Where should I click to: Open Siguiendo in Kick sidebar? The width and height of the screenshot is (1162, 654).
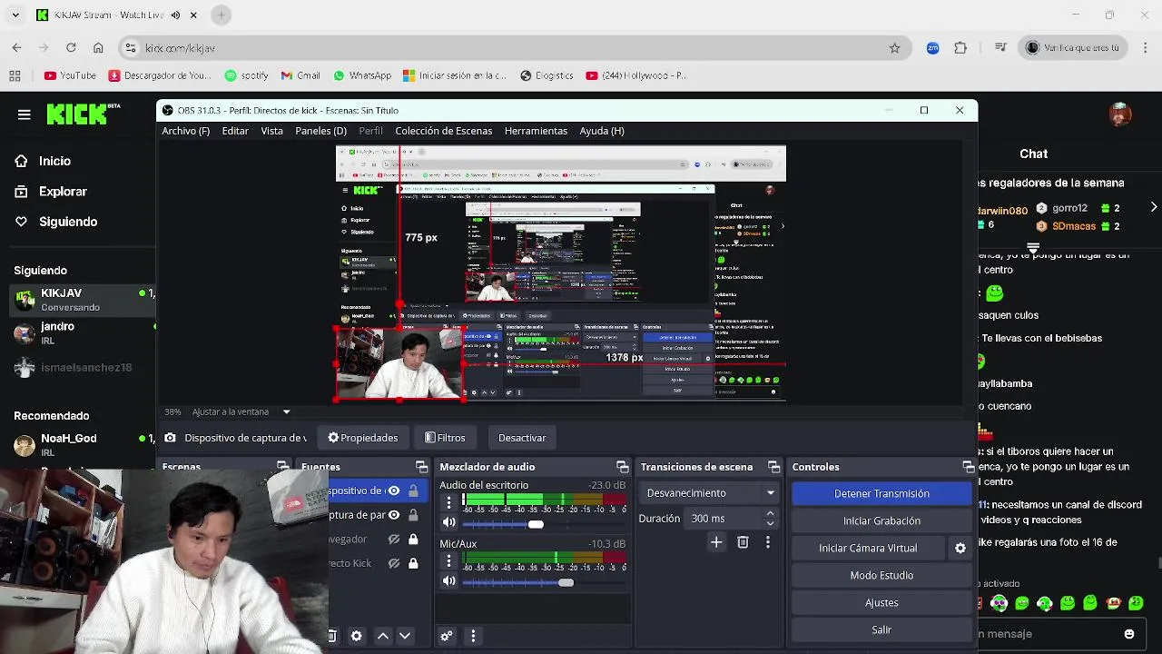[x=68, y=222]
